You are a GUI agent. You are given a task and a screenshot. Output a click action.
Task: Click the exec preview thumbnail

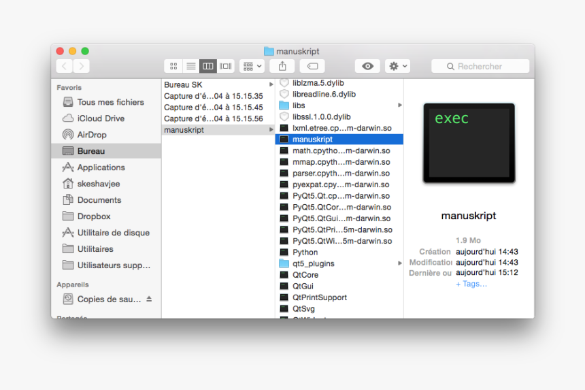469,143
